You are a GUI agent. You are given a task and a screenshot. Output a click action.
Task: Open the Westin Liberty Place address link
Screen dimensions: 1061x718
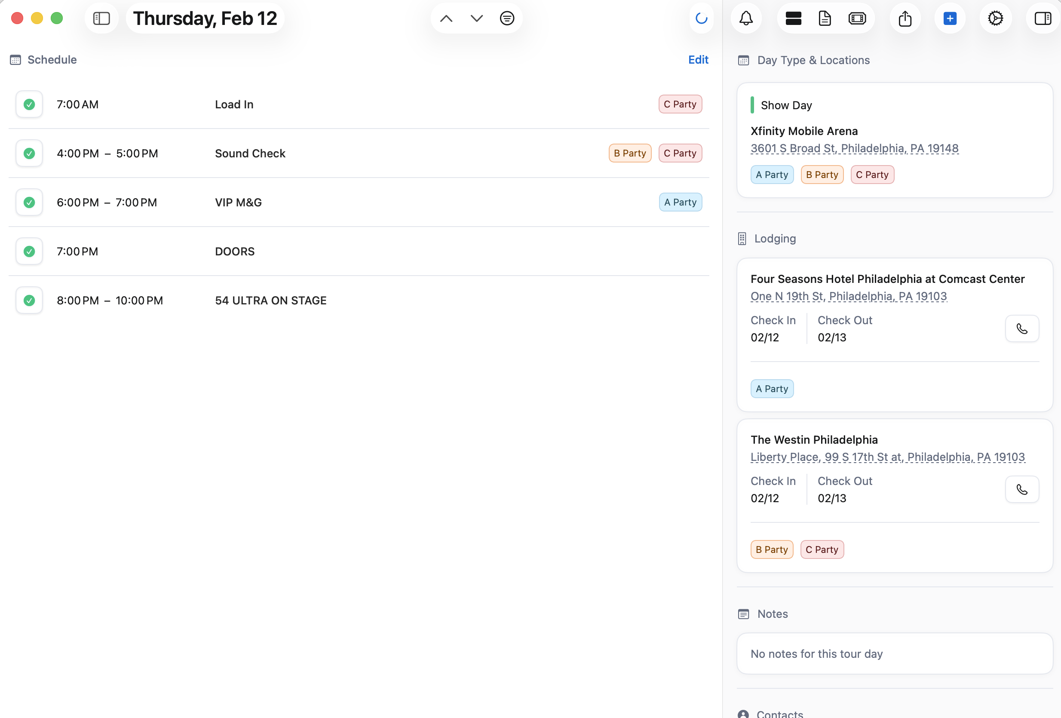887,457
